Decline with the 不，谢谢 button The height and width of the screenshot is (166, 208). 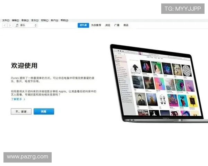[21, 111]
